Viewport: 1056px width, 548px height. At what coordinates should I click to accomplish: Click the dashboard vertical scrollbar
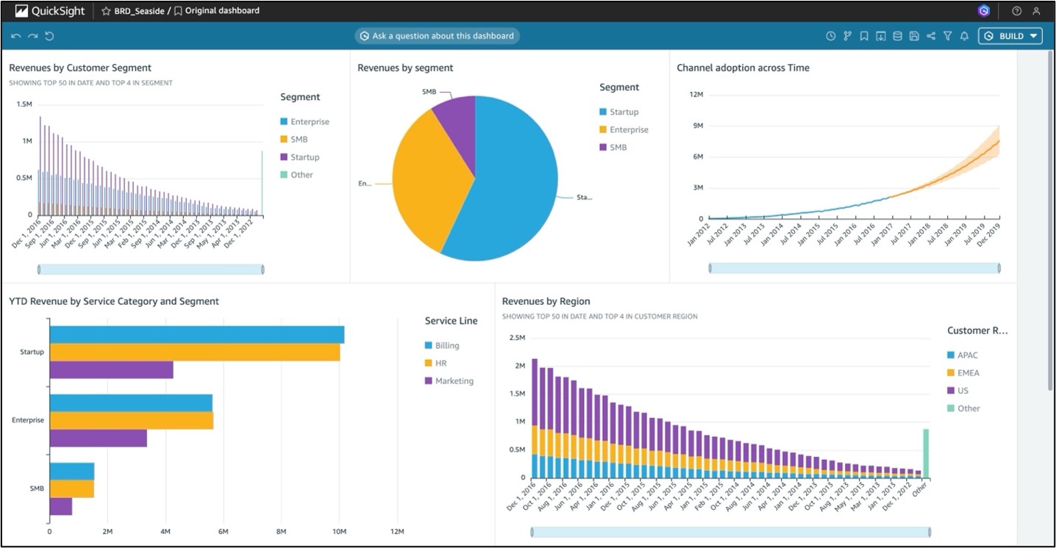click(x=1050, y=220)
